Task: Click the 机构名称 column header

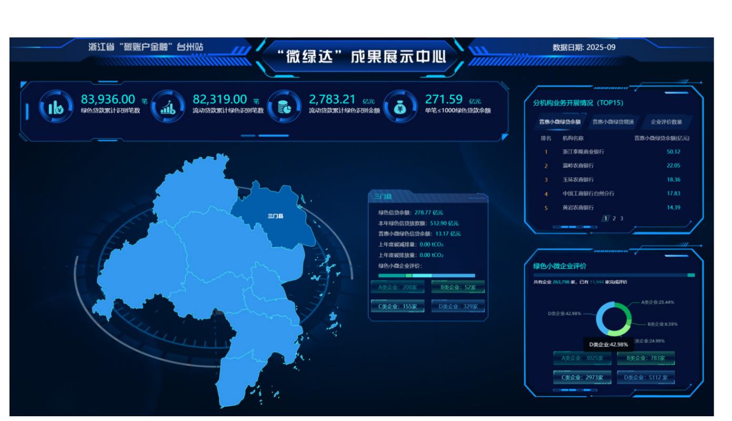Action: (573, 138)
